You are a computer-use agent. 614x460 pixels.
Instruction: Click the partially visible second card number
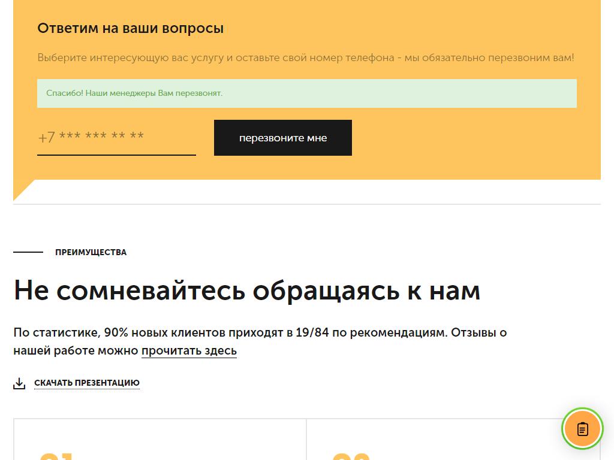point(351,456)
